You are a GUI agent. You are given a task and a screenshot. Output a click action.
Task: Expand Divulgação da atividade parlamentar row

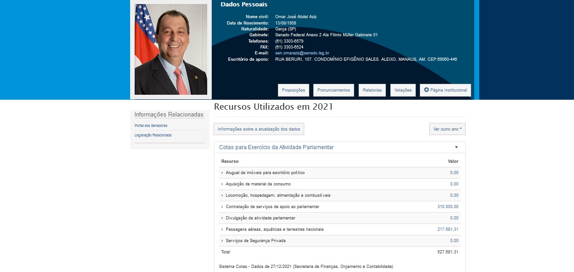click(260, 218)
